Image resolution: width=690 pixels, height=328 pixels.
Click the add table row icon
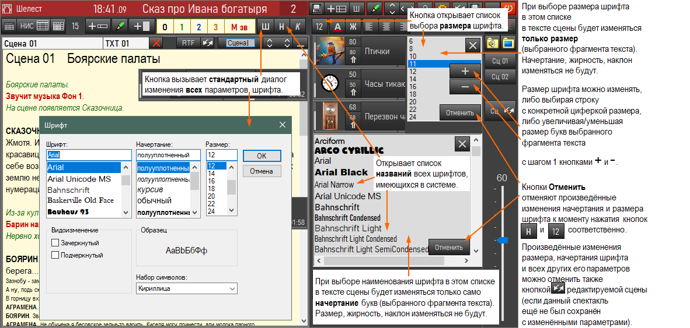pyautogui.click(x=336, y=8)
